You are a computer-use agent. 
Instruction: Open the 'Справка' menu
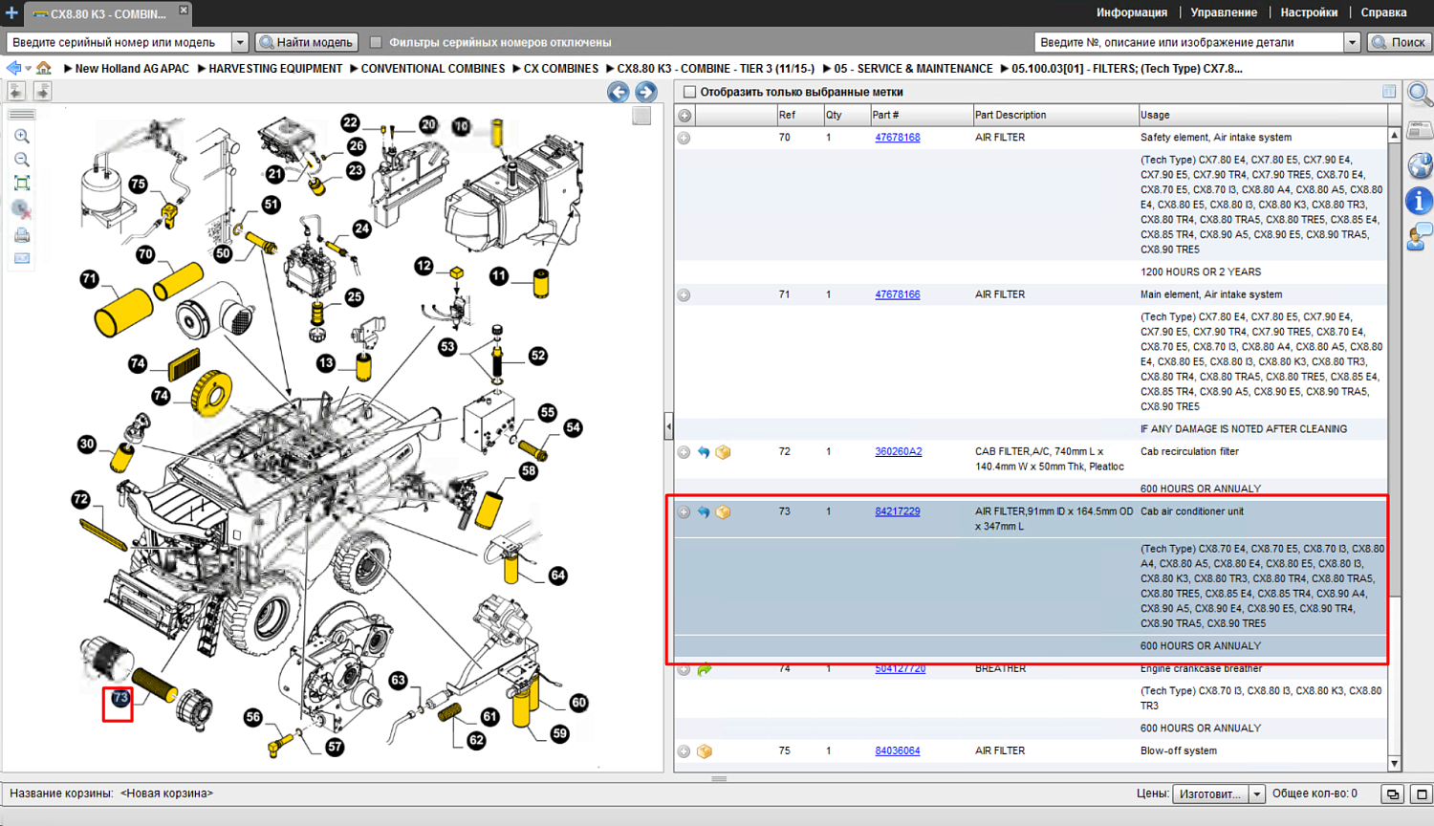click(x=1383, y=12)
